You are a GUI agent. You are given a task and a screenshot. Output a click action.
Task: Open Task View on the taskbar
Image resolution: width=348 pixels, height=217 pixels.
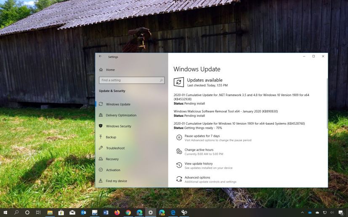click(x=38, y=212)
